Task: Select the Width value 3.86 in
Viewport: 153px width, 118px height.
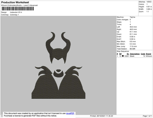Action: point(149,9)
